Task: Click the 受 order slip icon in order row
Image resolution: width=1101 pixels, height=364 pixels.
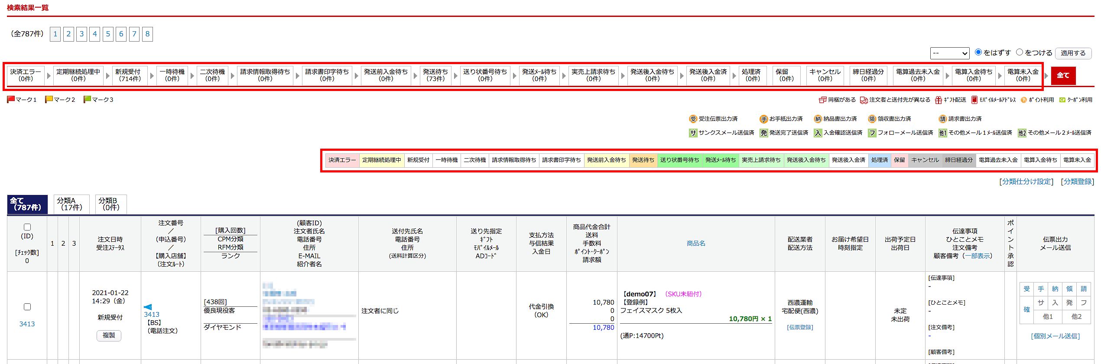Action: pyautogui.click(x=1026, y=289)
